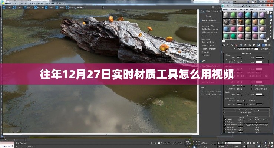Click the Tools icon in frame buffer toolbar
Screen dimensions: 274x148
60,7
